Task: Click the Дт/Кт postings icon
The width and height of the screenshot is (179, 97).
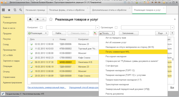Action: (x=95, y=33)
